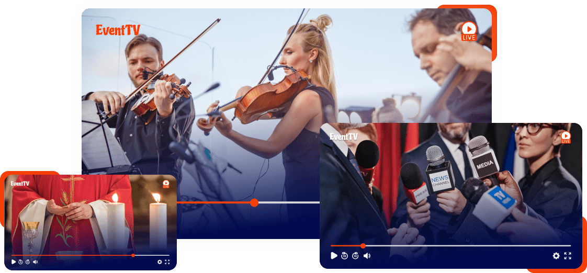The height and width of the screenshot is (273, 587).
Task: Click LIVE badge on violin concert video
Action: [469, 31]
